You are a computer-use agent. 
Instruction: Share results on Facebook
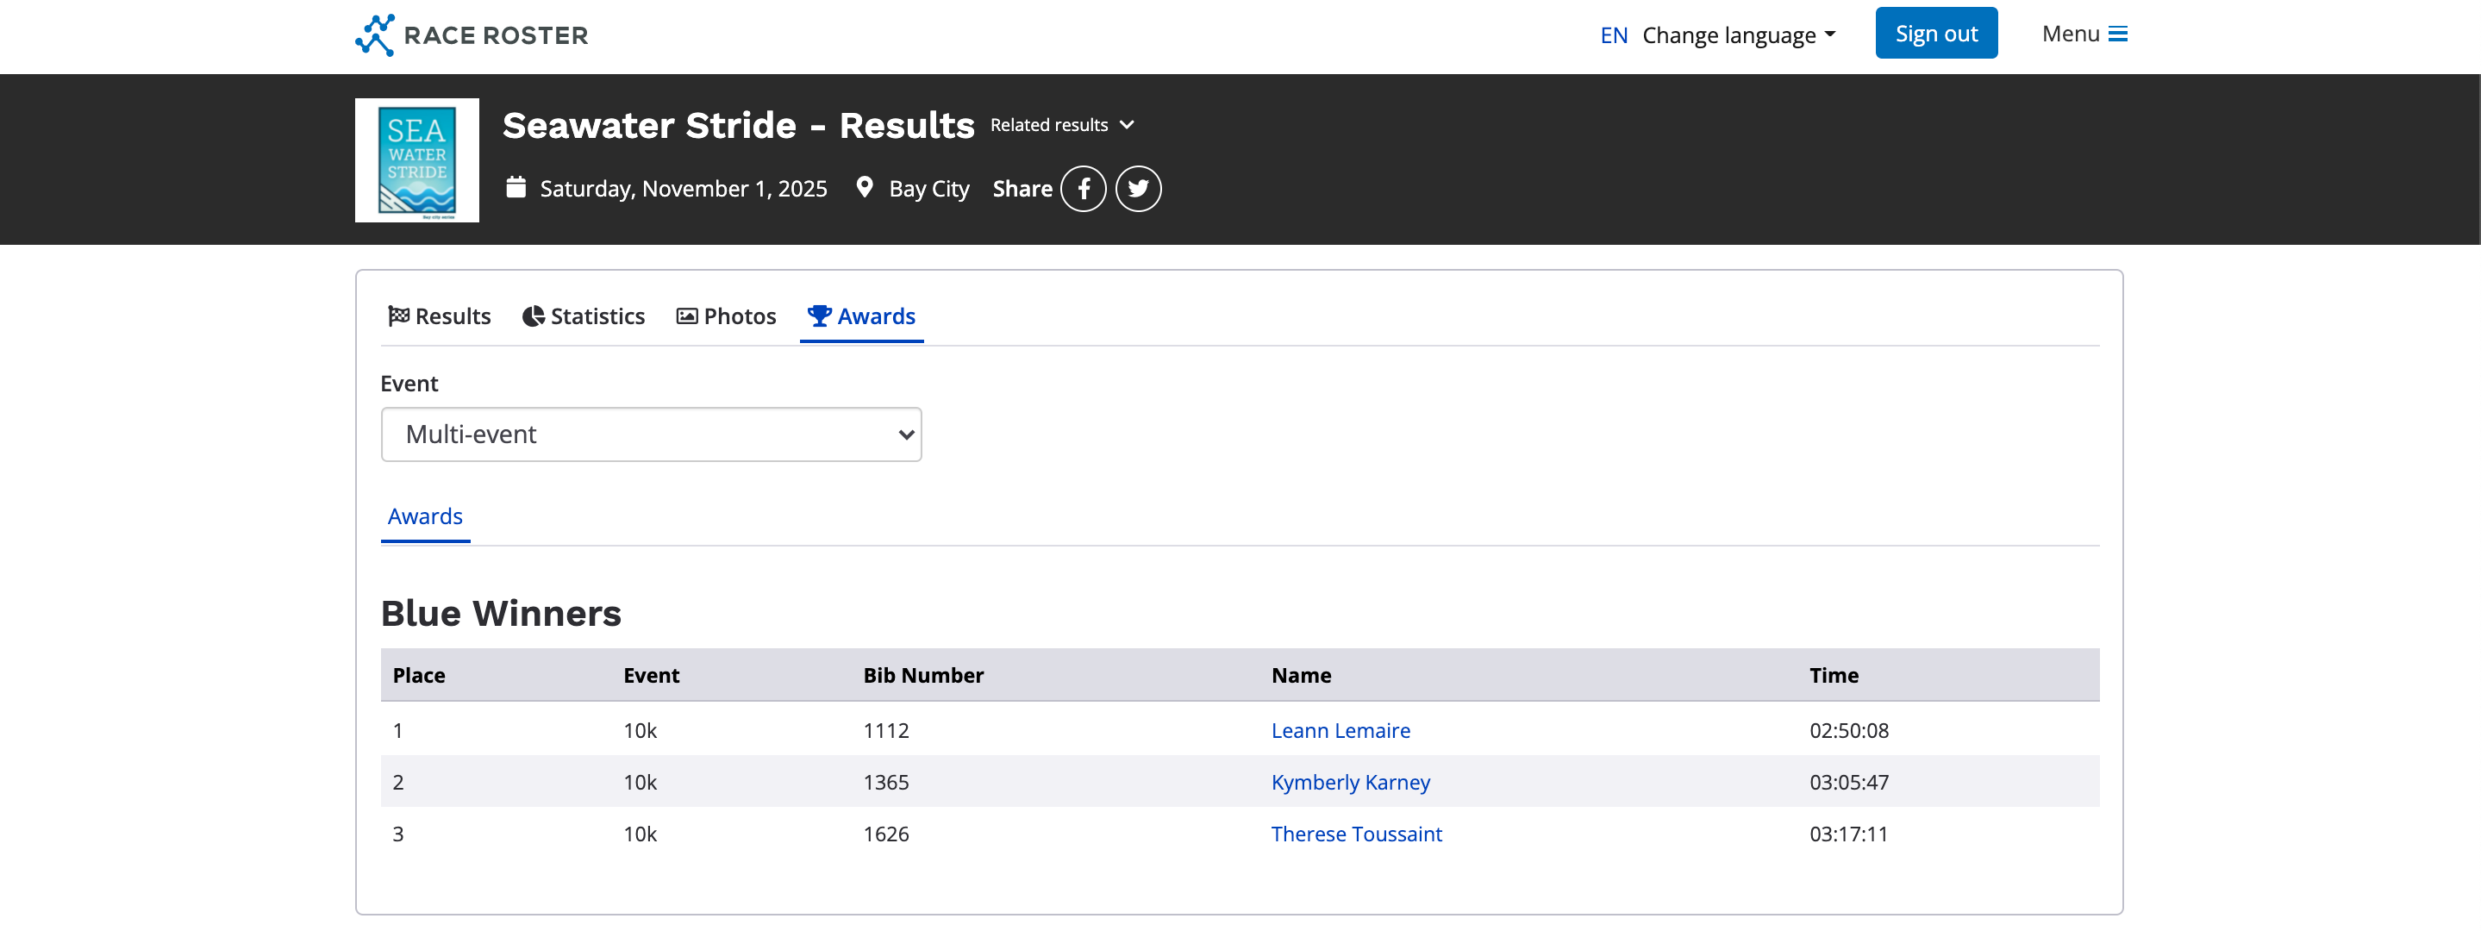click(1083, 189)
